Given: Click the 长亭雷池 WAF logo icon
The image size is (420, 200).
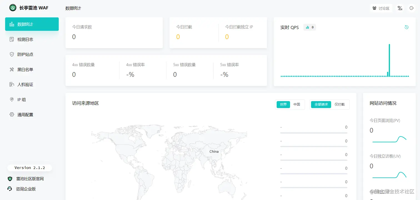Looking at the screenshot, I should [x=13, y=8].
